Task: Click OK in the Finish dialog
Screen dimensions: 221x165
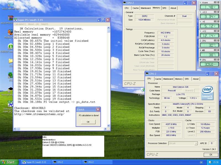Action: point(88,122)
